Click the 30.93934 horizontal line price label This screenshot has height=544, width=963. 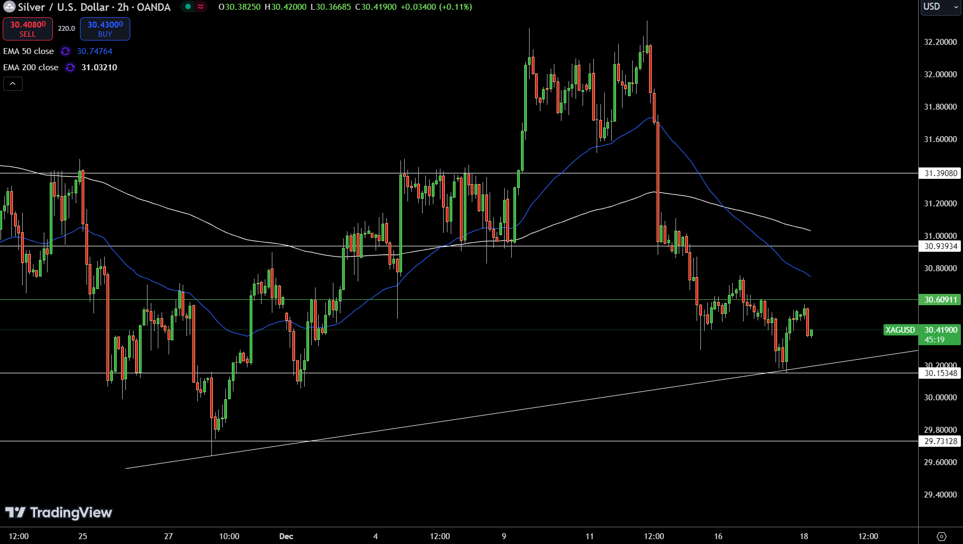click(940, 246)
